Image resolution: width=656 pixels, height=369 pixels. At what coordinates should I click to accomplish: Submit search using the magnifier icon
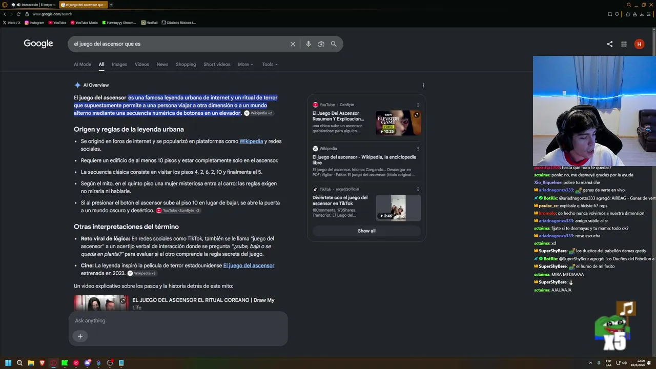[x=334, y=44]
